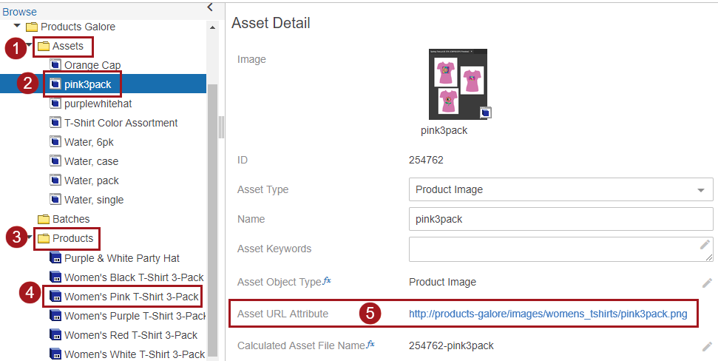Click the Purple & White Party Hat product icon
The image size is (718, 361).
[x=55, y=258]
